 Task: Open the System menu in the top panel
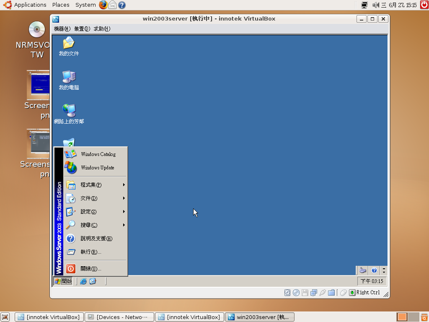tap(85, 5)
